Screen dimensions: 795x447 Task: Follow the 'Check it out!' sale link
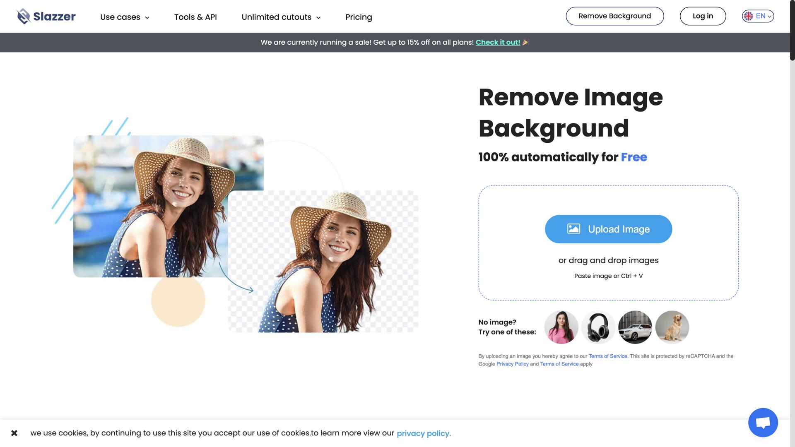[x=498, y=42]
